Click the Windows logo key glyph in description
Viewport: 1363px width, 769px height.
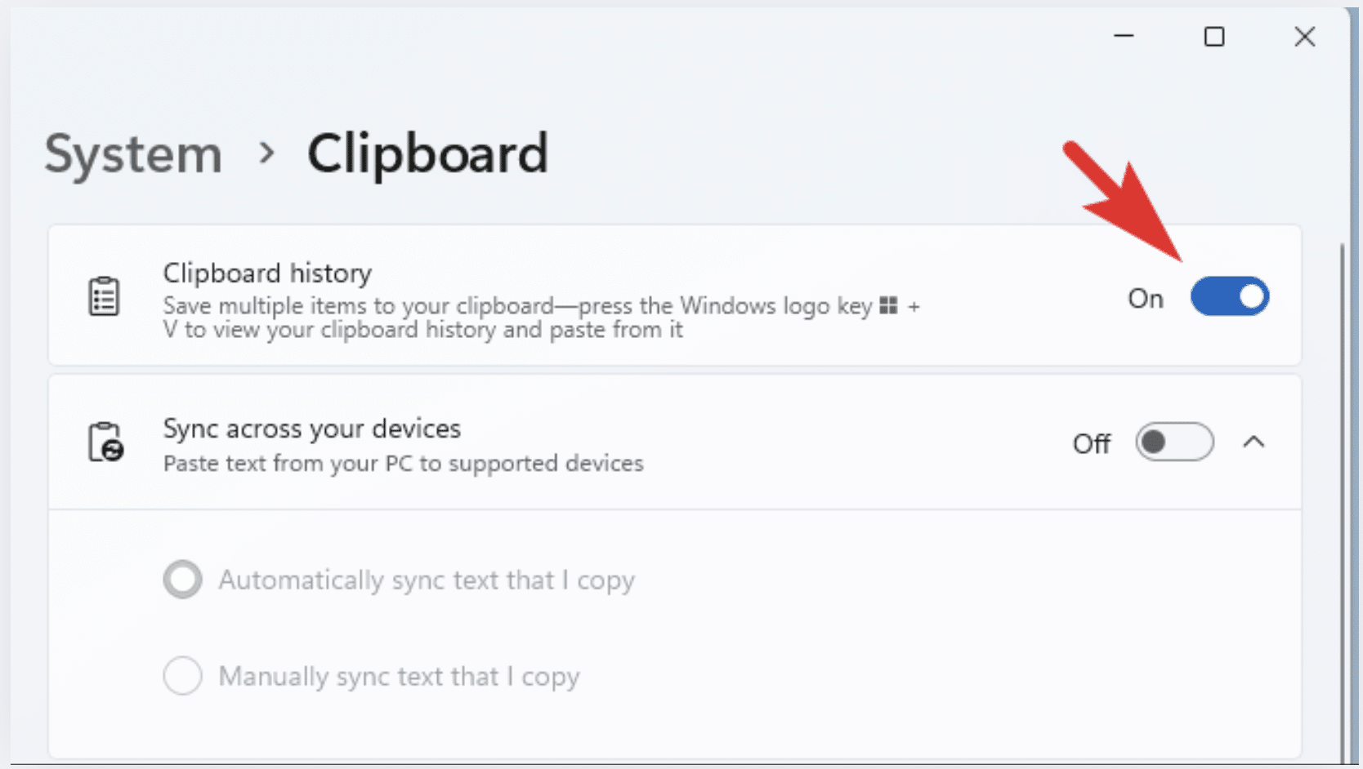(891, 306)
